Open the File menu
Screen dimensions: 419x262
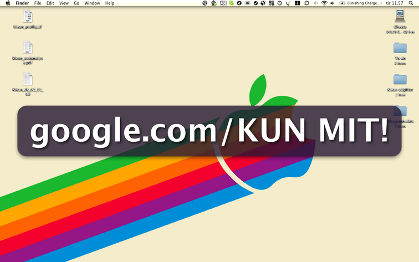tap(38, 3)
